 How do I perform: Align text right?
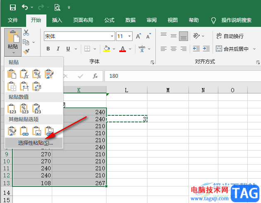tap(184, 49)
